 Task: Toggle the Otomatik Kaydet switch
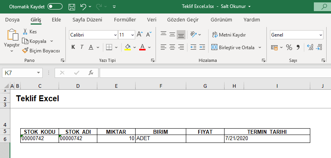(55, 6)
